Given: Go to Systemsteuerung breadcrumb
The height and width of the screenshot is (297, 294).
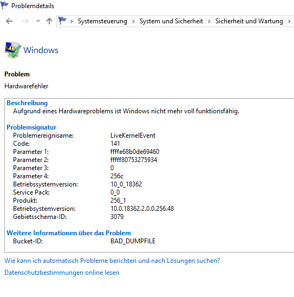Looking at the screenshot, I should (102, 21).
